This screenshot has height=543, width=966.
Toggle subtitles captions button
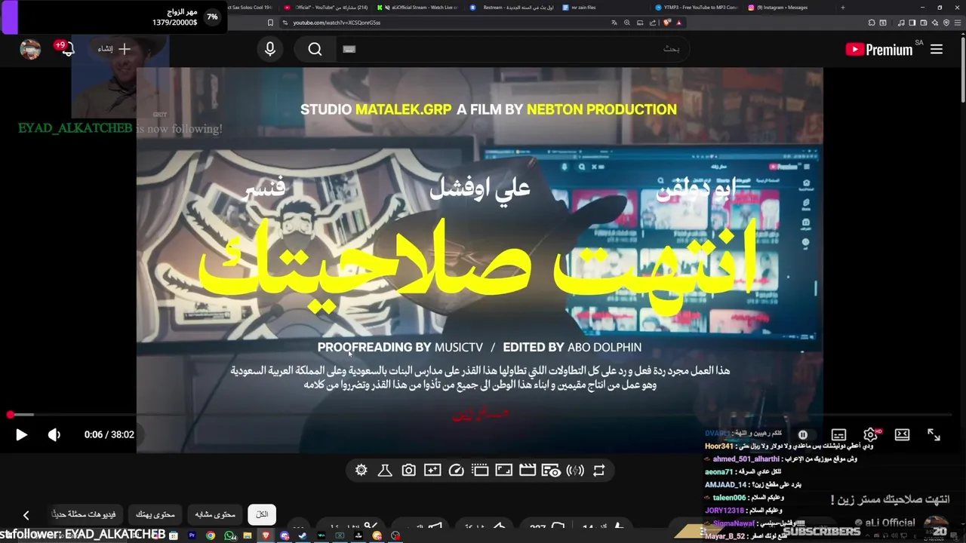[838, 434]
